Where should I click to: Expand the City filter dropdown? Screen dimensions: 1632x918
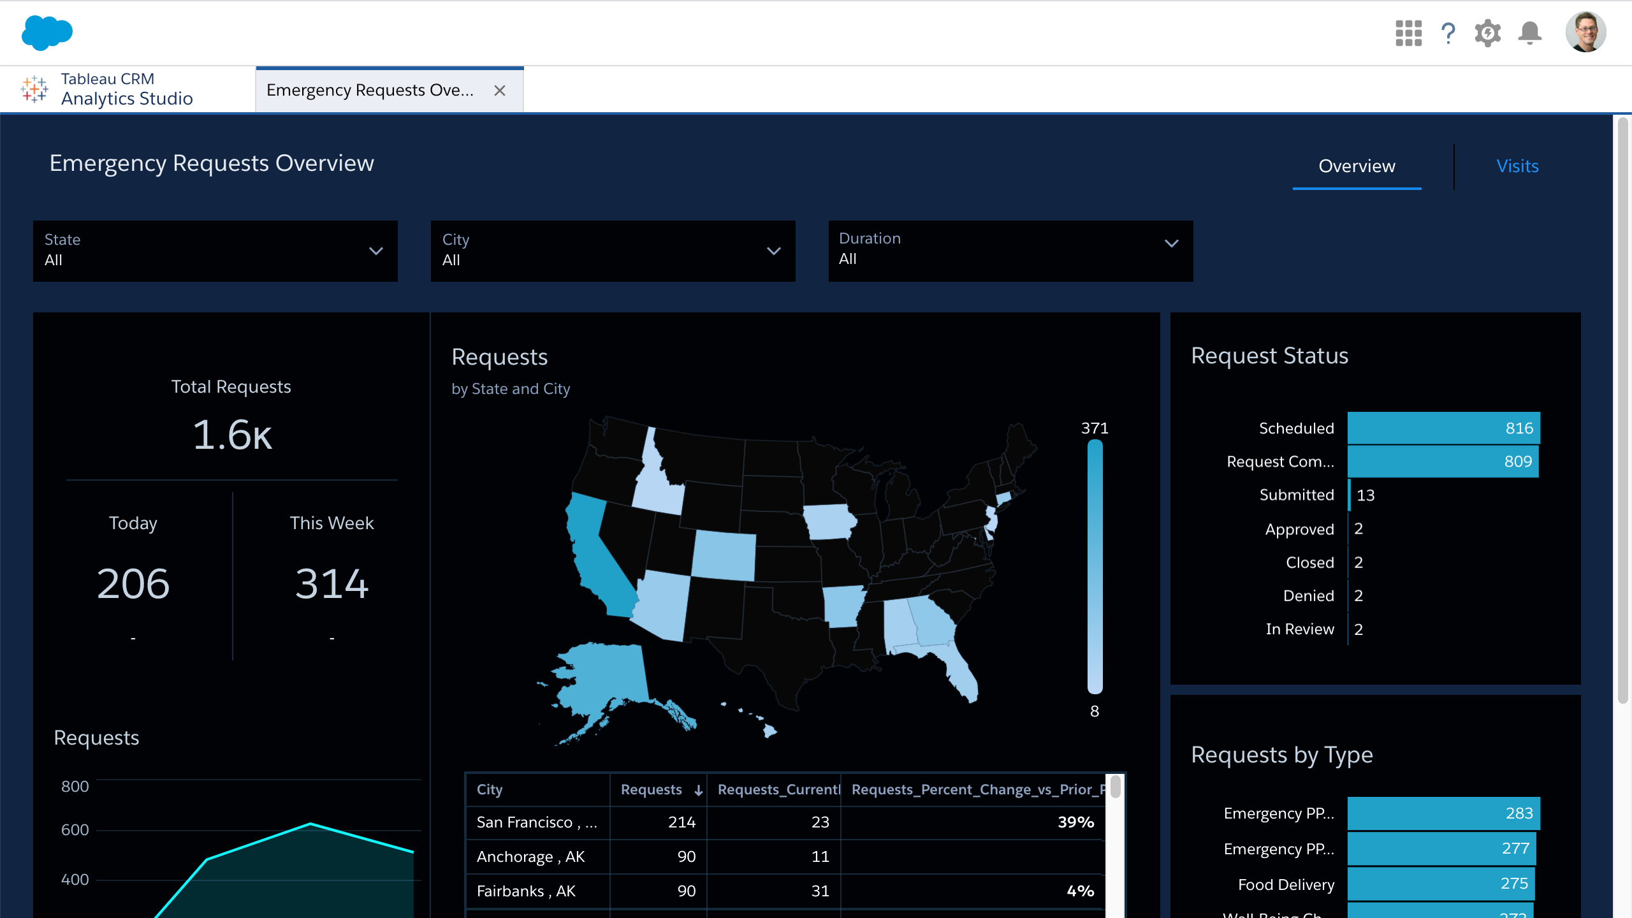(x=773, y=251)
